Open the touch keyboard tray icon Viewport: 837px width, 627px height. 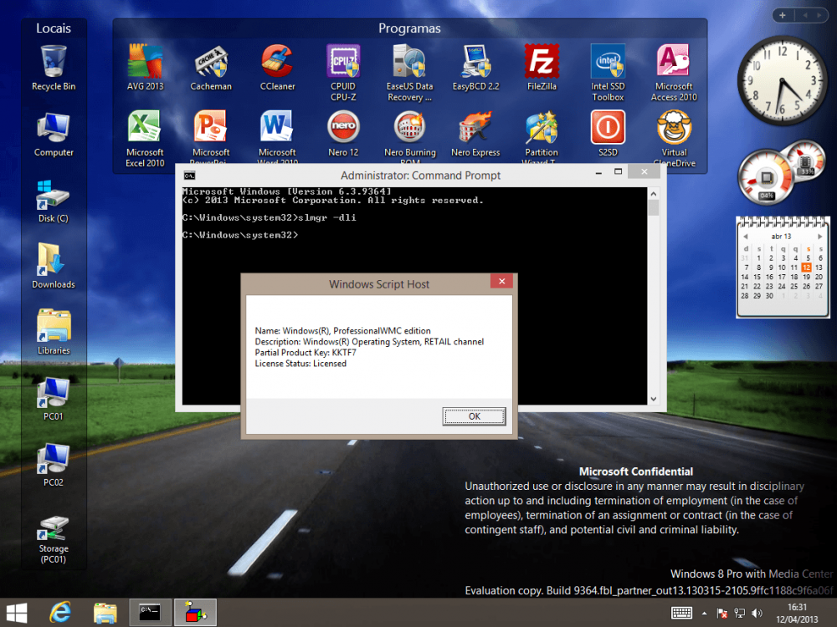tap(681, 613)
